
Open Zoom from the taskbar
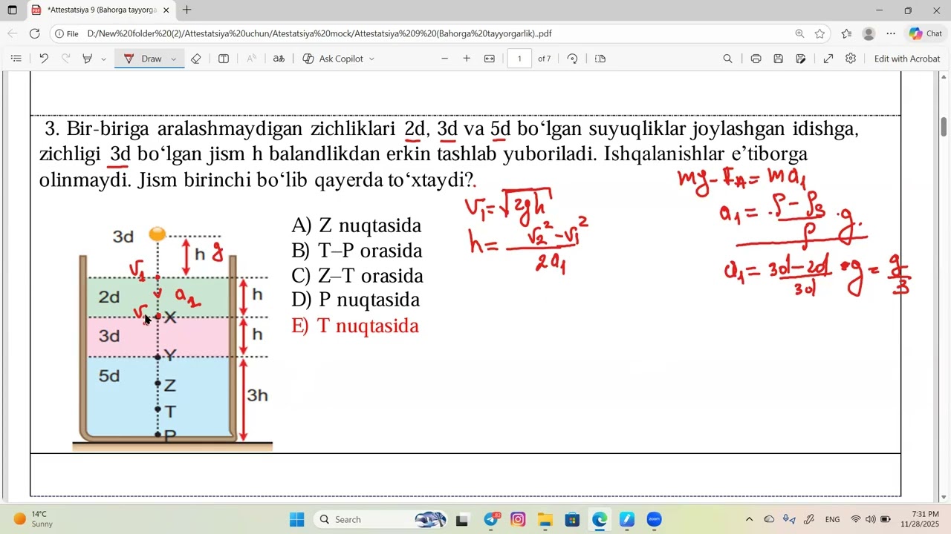click(654, 519)
